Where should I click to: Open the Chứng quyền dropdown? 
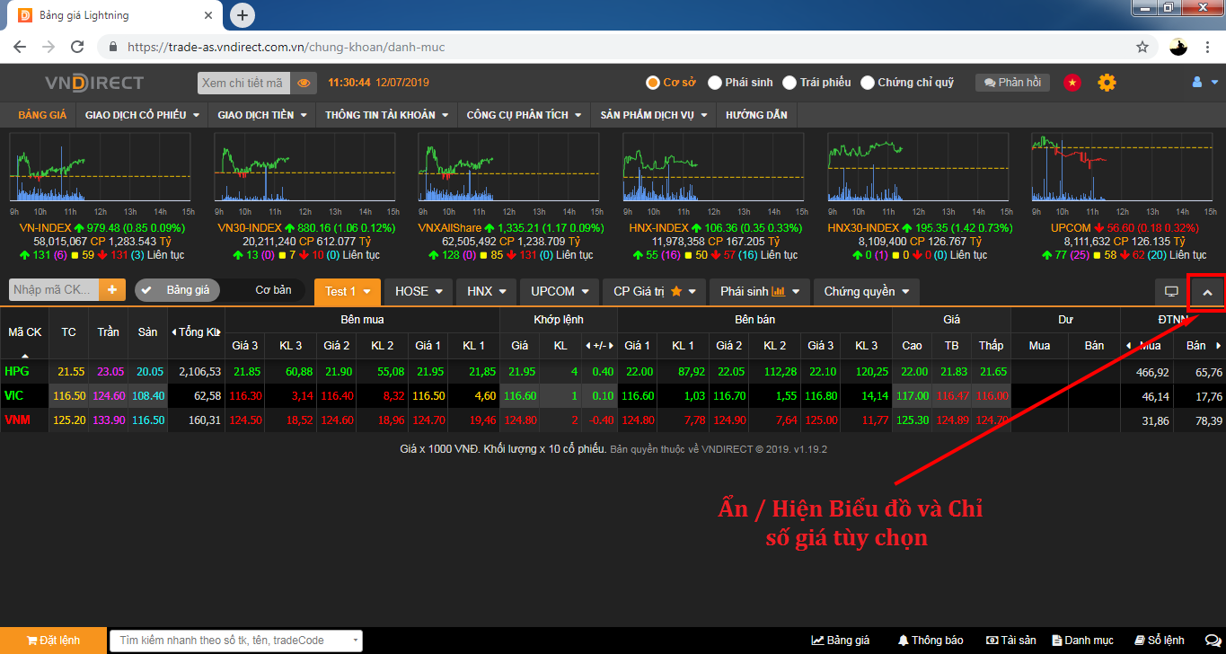point(867,291)
